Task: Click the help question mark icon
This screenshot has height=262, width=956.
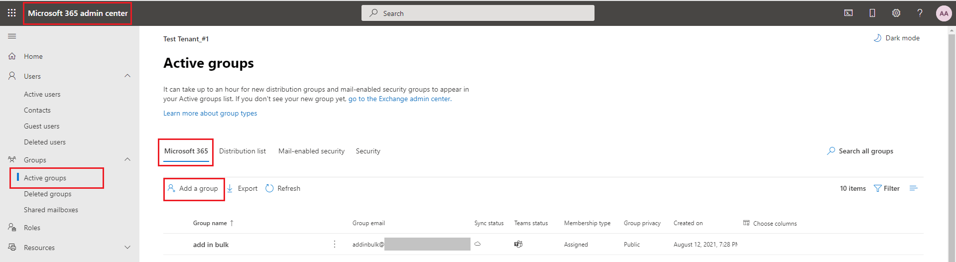Action: [x=920, y=13]
